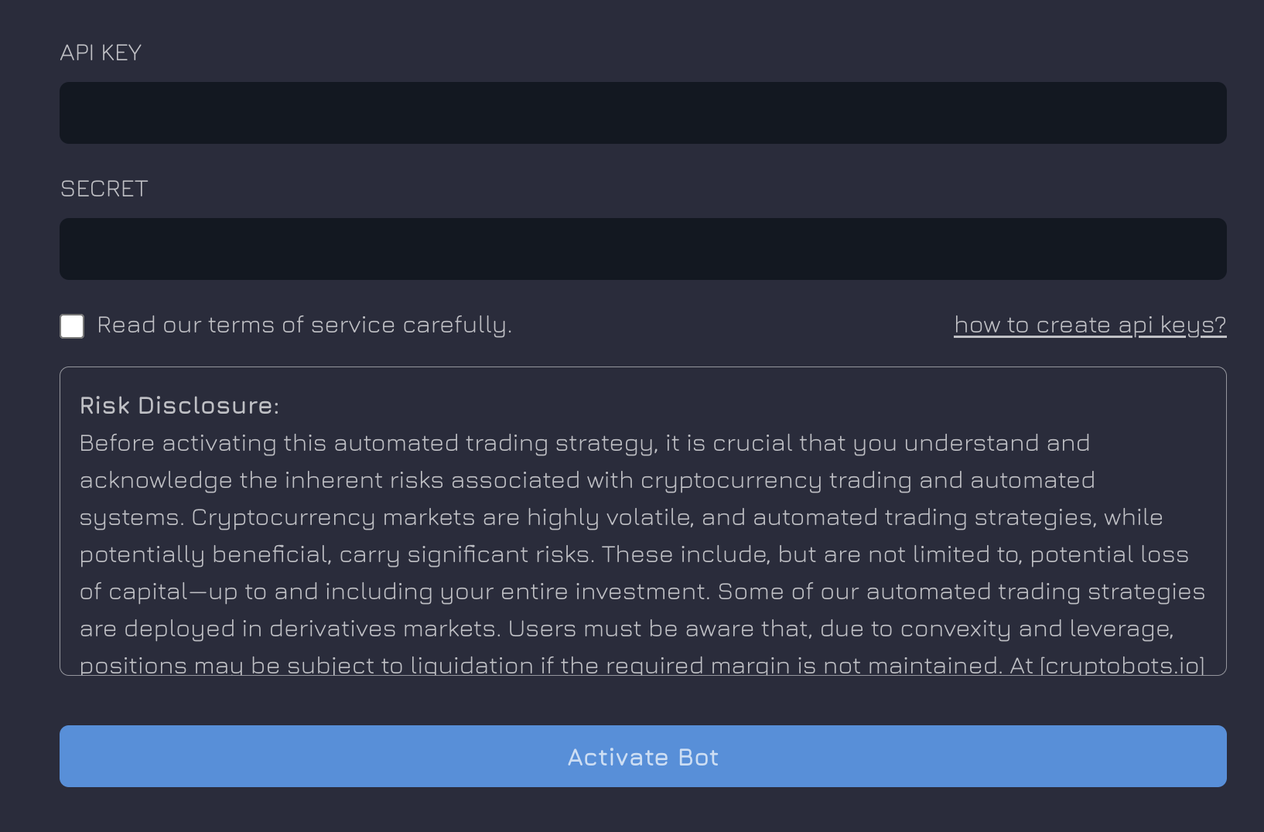This screenshot has height=832, width=1264.
Task: Click the 'Read our terms of service carefully' label
Action: (304, 325)
